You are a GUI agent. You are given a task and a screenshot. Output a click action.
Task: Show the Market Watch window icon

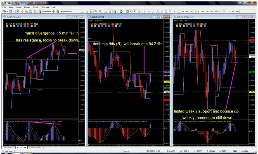(x=18, y=11)
